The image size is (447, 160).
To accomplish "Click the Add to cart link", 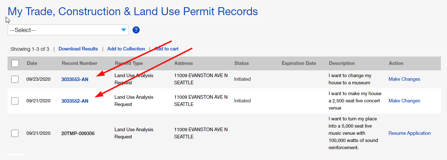I will 166,49.
